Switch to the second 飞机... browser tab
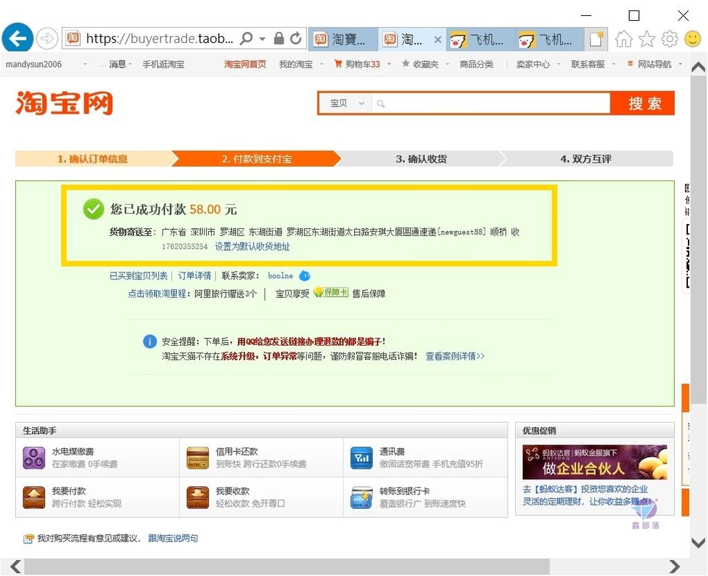708x576 pixels. 549,39
